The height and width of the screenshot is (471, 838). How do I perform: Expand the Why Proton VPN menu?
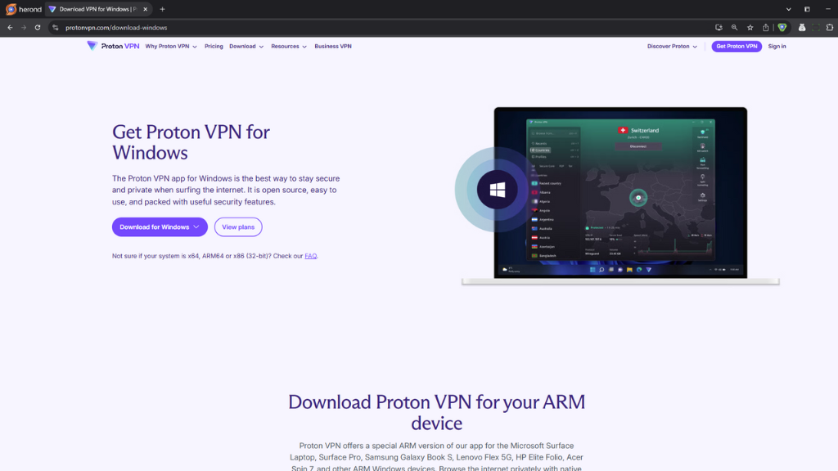(x=171, y=47)
